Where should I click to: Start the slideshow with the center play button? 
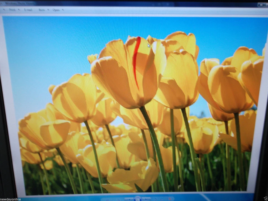click(137, 198)
